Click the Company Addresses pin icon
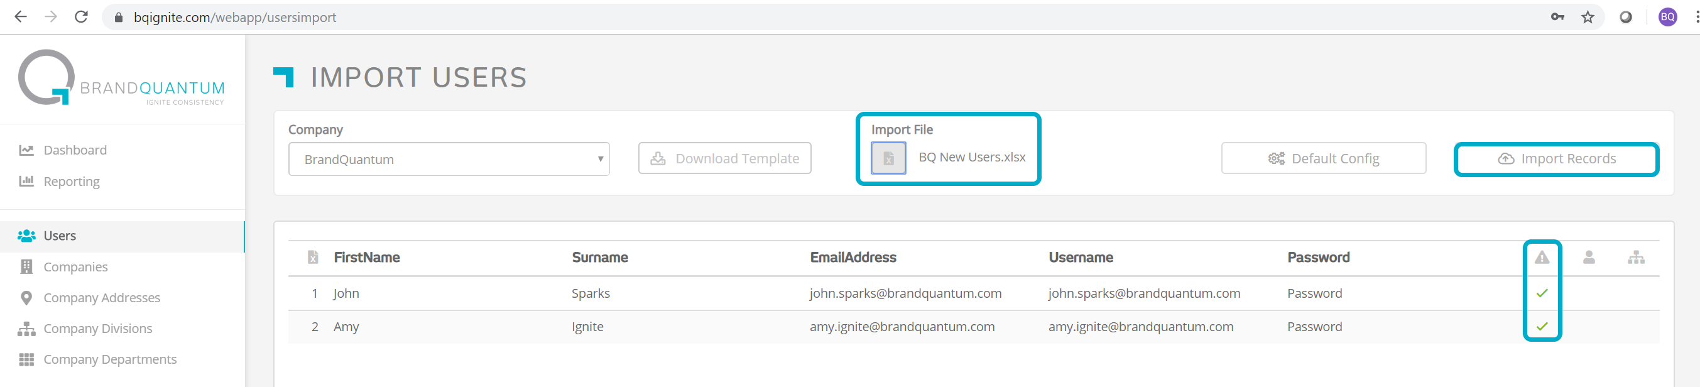Screen dimensions: 1700x387 26,298
